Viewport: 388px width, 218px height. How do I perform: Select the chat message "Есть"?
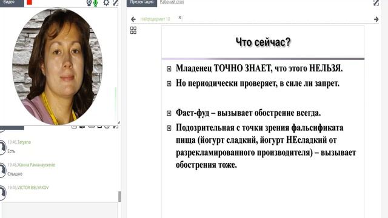(x=12, y=151)
